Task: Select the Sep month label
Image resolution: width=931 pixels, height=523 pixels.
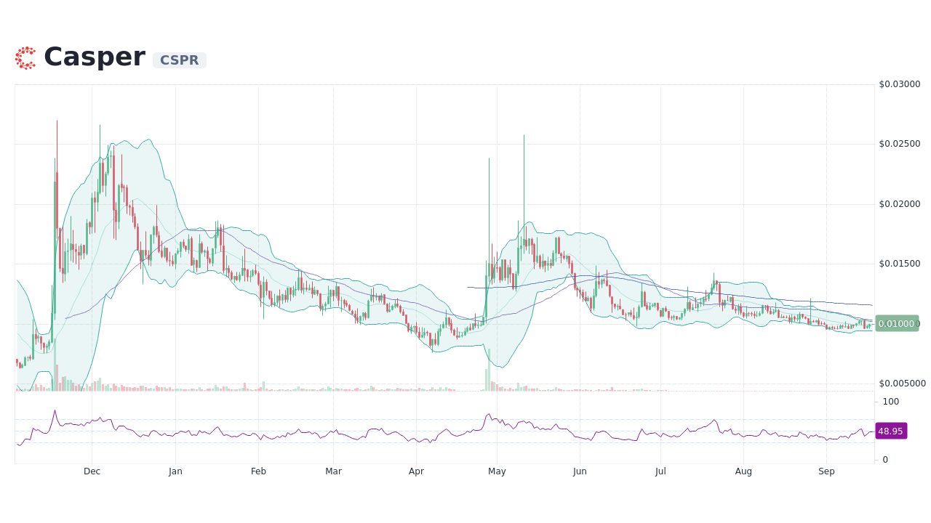Action: click(x=826, y=471)
